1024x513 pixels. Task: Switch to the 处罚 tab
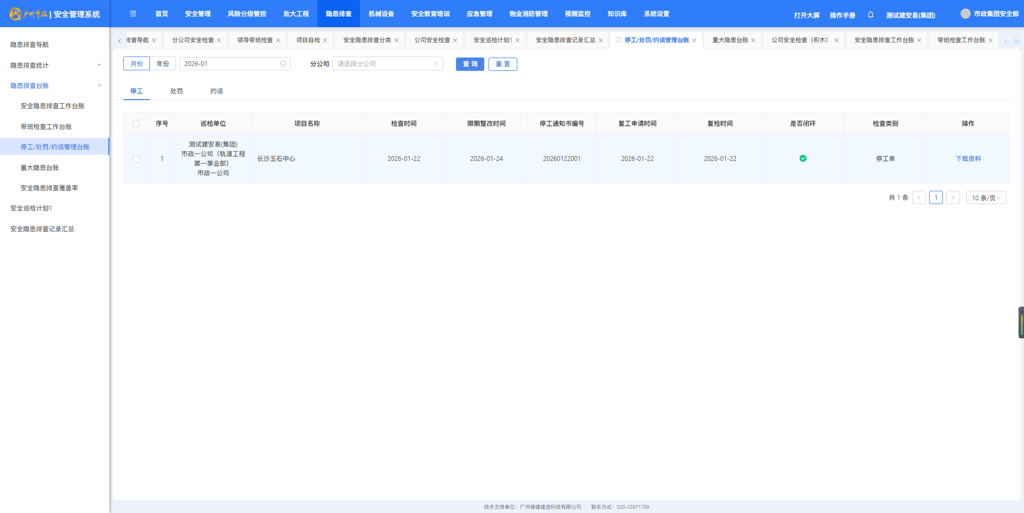point(177,91)
